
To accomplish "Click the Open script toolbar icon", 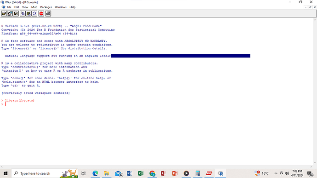I will [x=4, y=13].
